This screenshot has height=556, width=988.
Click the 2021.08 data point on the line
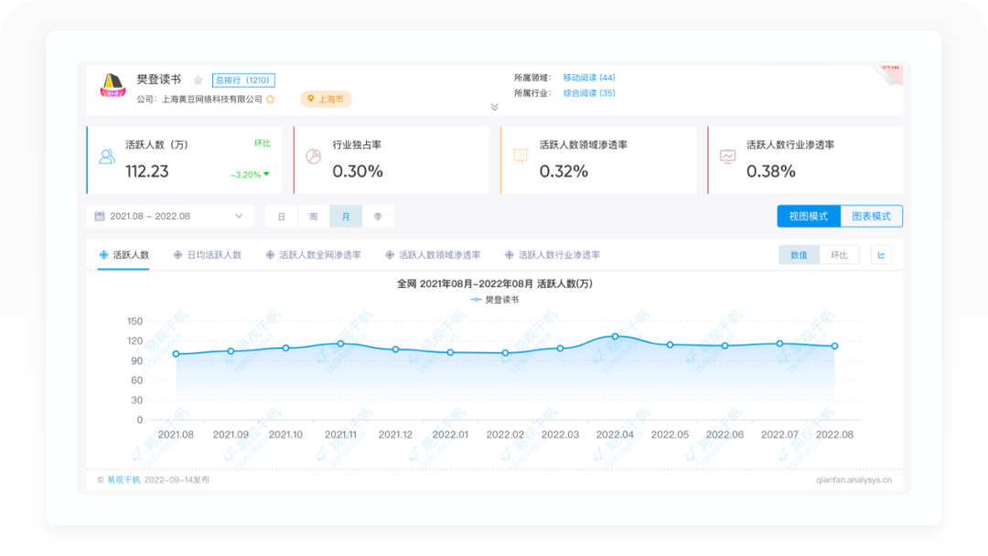tap(176, 354)
